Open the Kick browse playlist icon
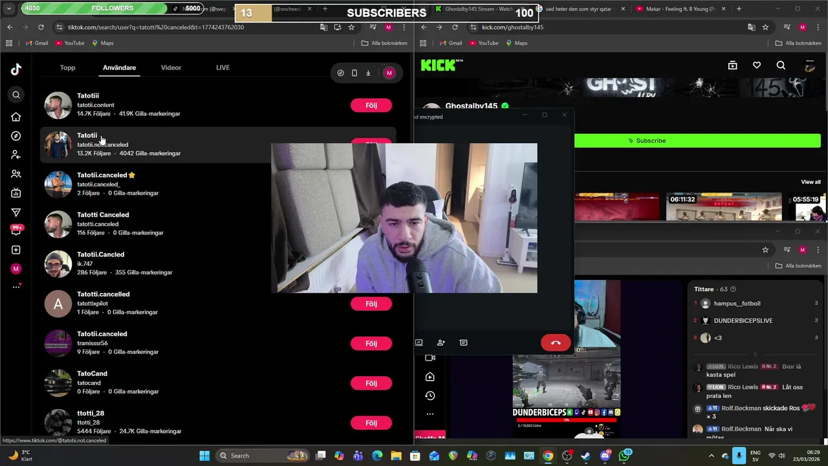Viewport: 828px width, 466px height. point(732,65)
